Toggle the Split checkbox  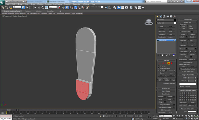189,40
